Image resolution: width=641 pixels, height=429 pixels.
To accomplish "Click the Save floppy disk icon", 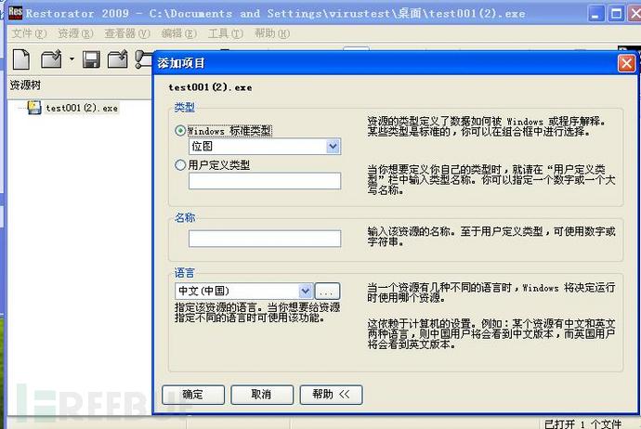I will click(x=91, y=59).
